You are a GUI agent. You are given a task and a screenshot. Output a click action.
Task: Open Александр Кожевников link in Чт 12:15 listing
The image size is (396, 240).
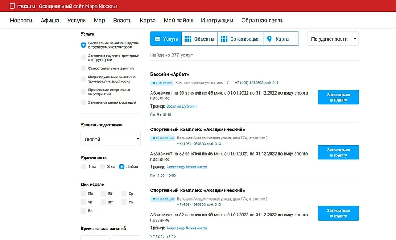187,228
